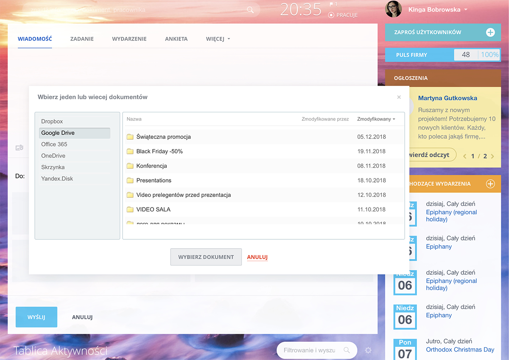Click the plus icon on Zaproś użytkowników
The image size is (509, 360).
(490, 32)
